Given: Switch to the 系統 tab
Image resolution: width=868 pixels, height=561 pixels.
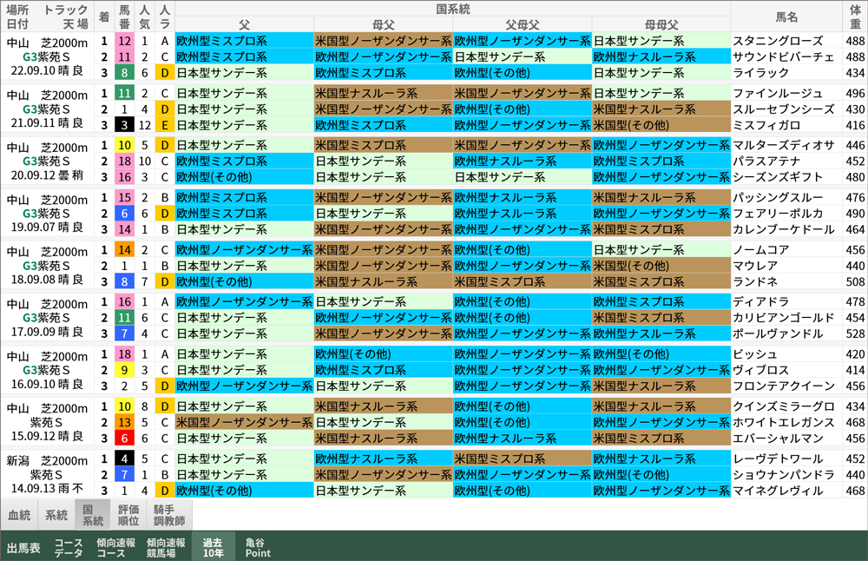Looking at the screenshot, I should pos(56,515).
